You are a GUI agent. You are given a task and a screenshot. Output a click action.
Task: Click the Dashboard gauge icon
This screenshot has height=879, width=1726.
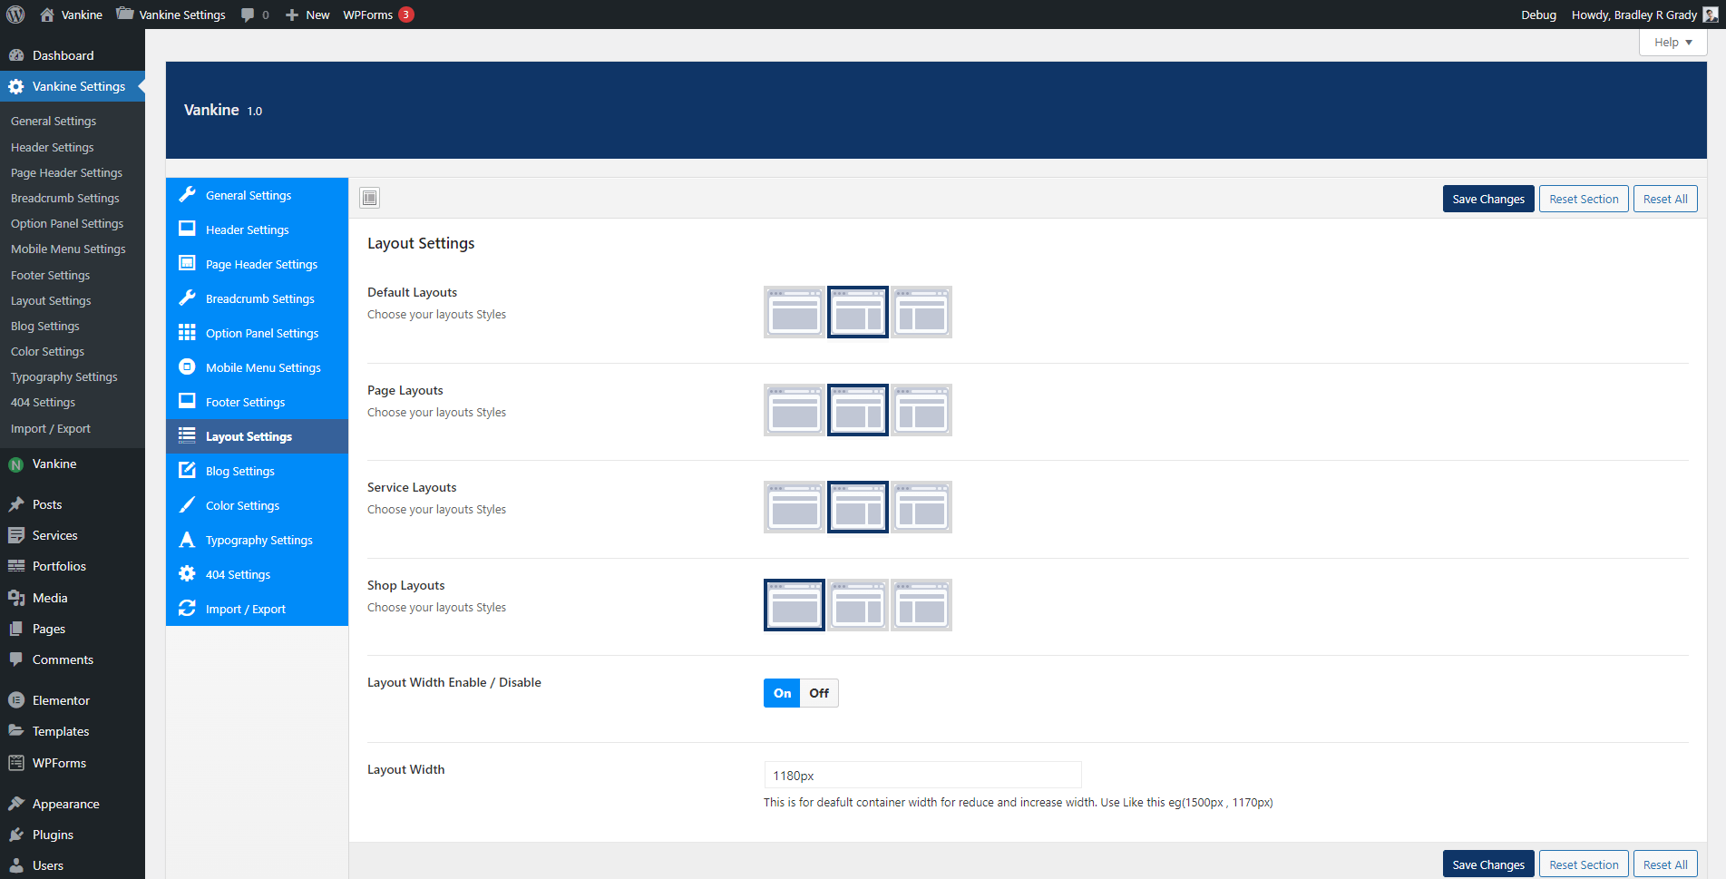pos(16,55)
